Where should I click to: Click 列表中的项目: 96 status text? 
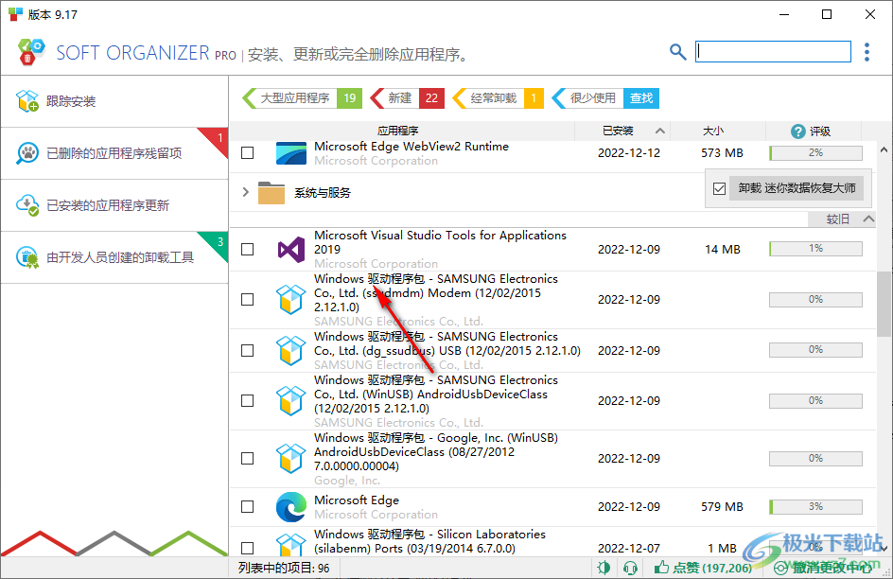click(284, 568)
